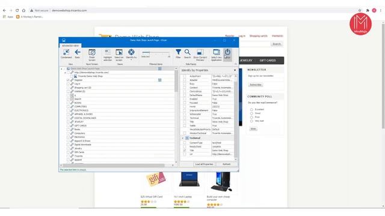Click the Select on screen icon

119,52
